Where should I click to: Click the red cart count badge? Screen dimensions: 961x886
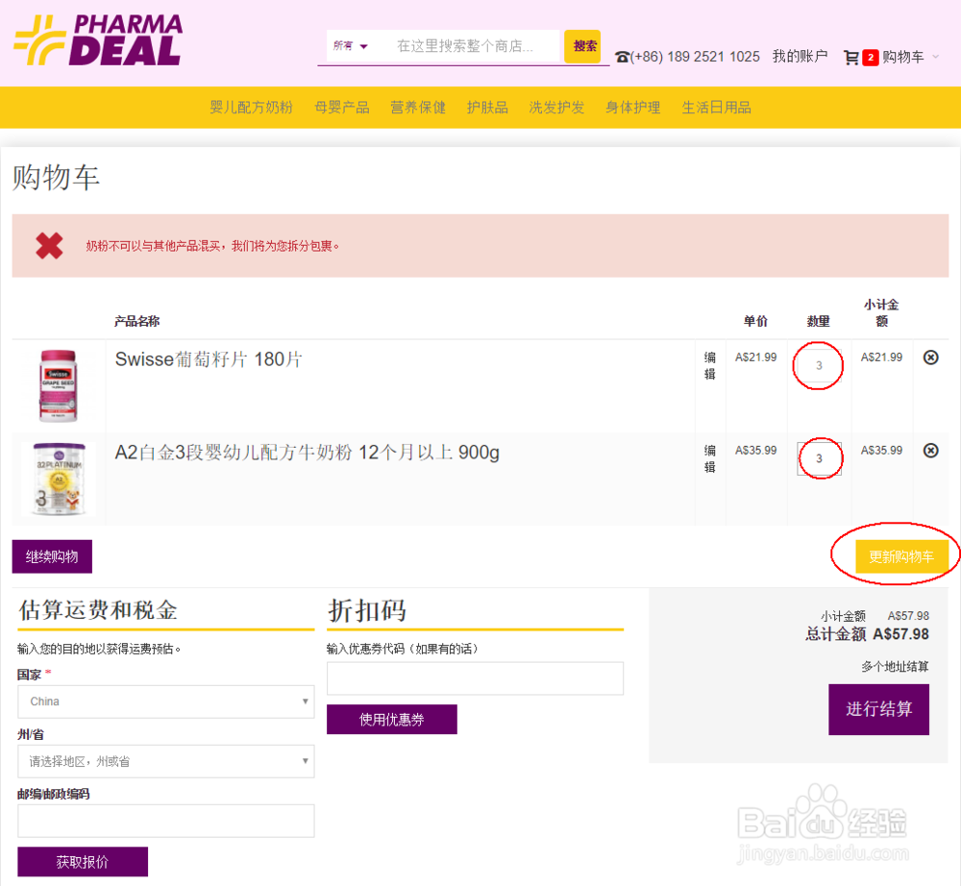[x=871, y=57]
